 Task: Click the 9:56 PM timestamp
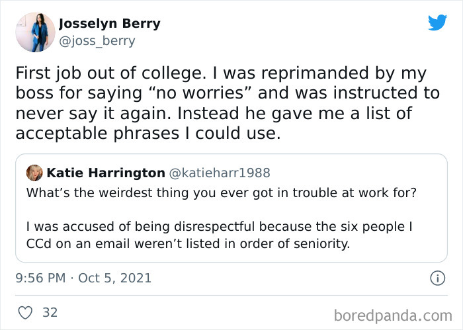pos(41,278)
